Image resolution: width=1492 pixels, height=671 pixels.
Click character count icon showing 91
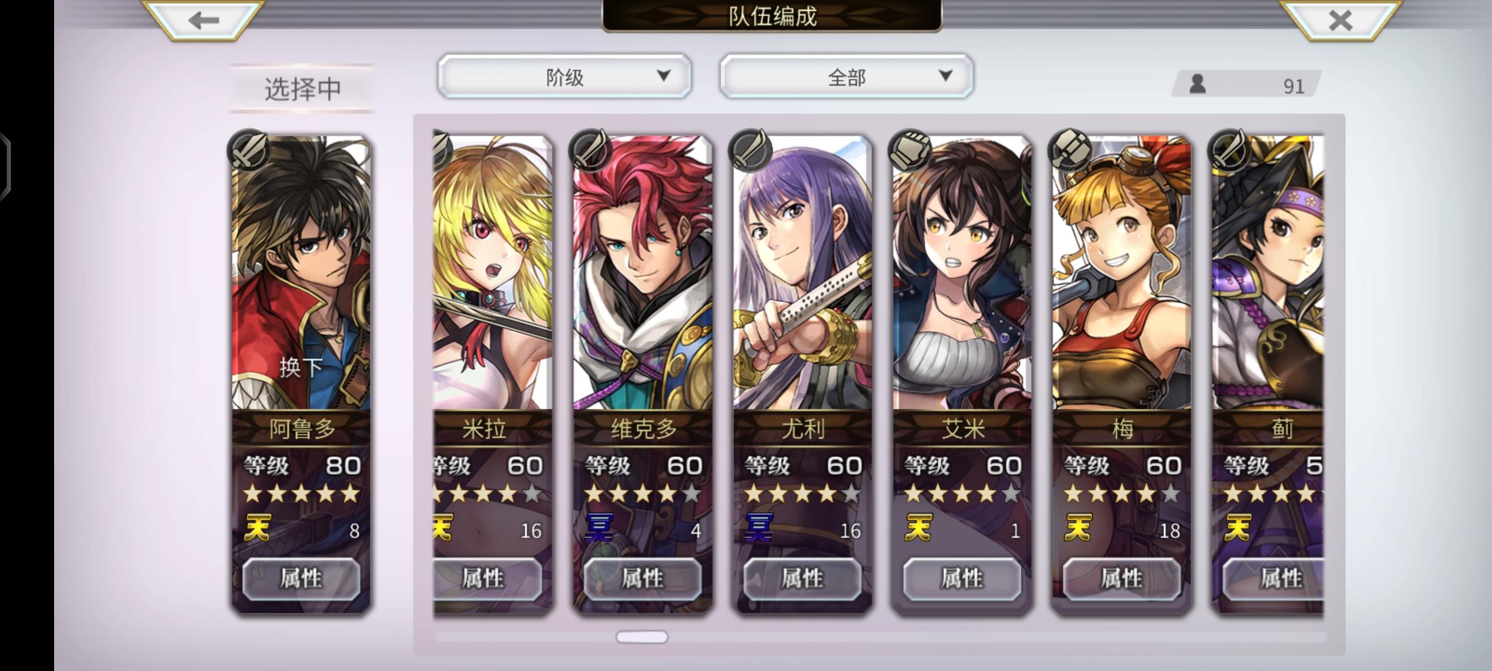1197,84
